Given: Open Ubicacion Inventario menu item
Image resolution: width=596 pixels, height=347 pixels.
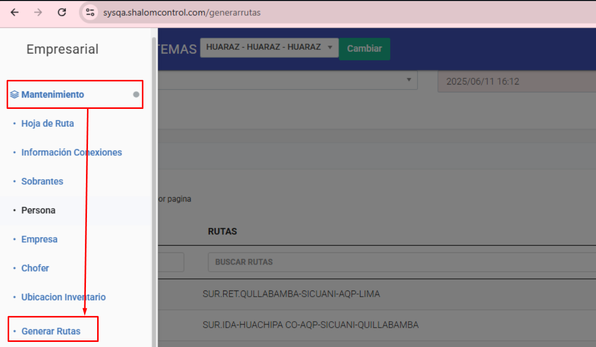Looking at the screenshot, I should click(63, 298).
